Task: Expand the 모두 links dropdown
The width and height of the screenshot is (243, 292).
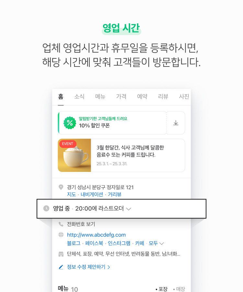Action: click(156, 243)
